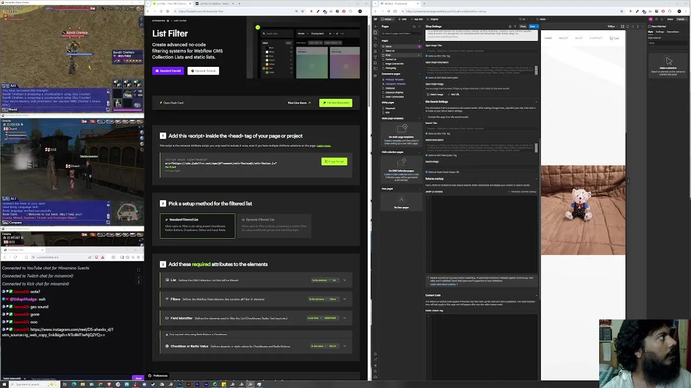The width and height of the screenshot is (691, 388).
Task: Click the Filters funnel icon in attribute list
Action: tap(167, 299)
